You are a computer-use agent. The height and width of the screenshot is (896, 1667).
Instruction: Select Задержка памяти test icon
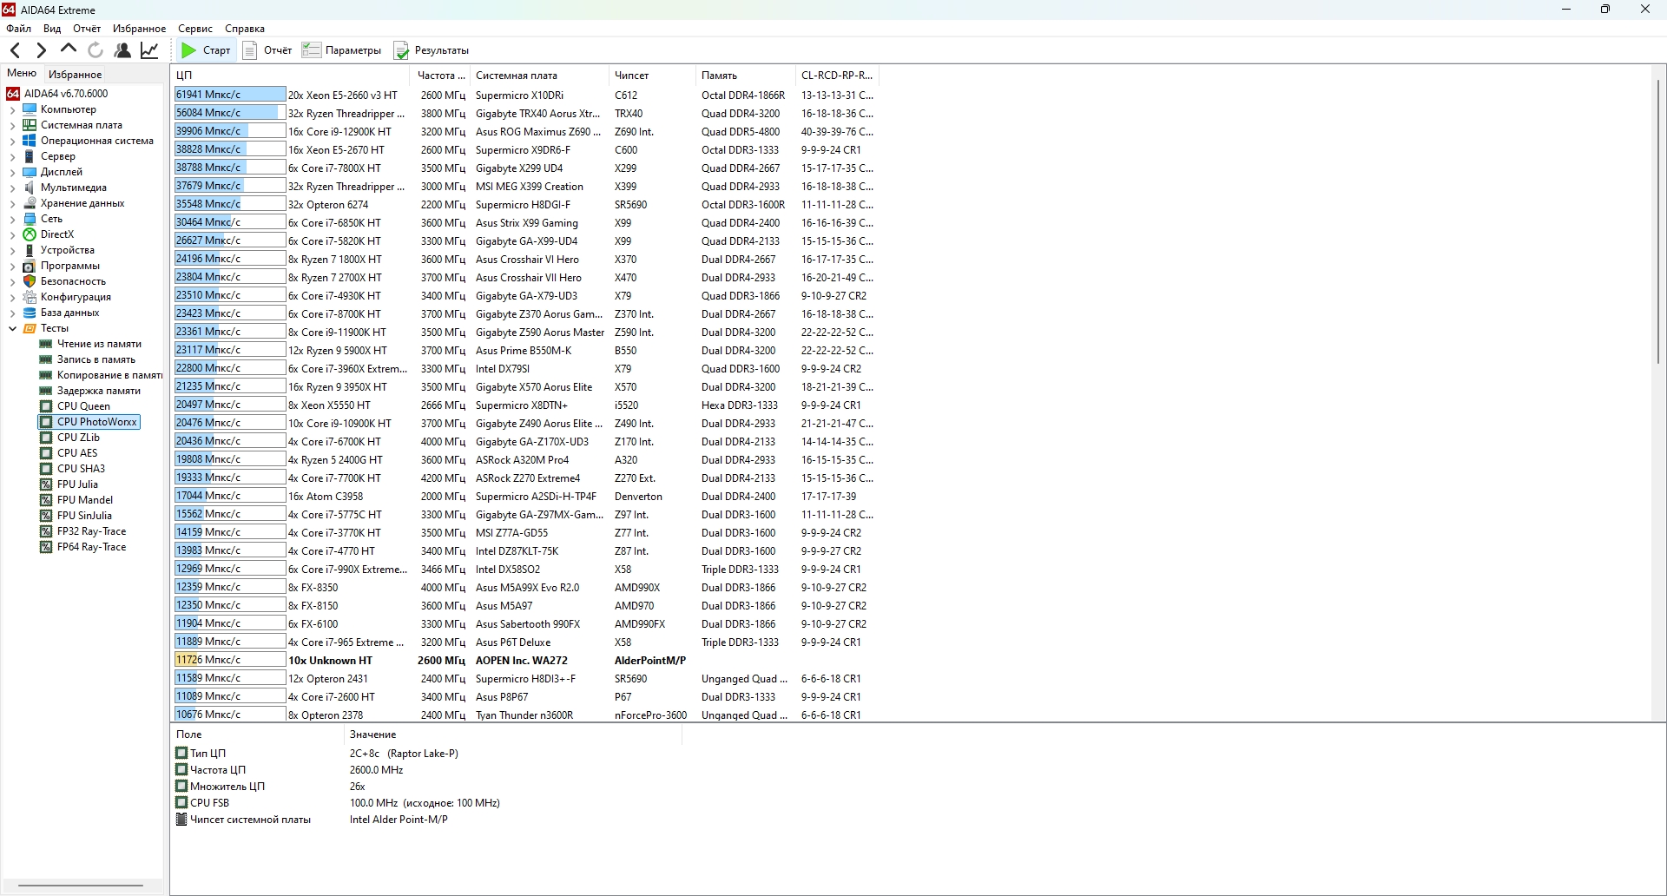click(46, 391)
